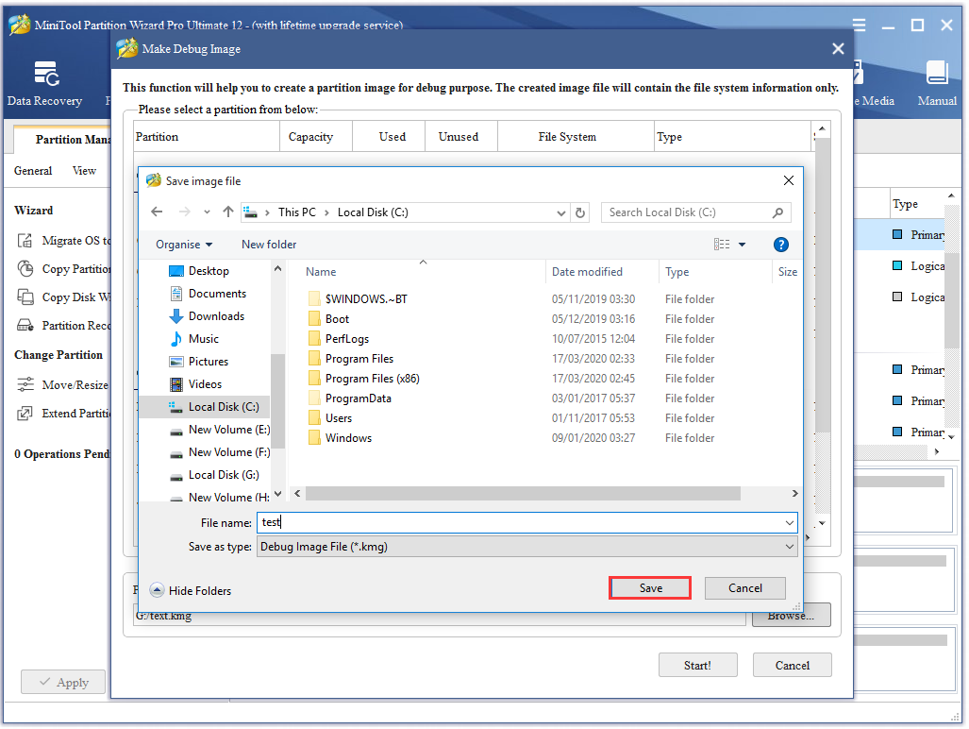Image resolution: width=969 pixels, height=729 pixels.
Task: Save the debug image file
Action: coord(649,587)
